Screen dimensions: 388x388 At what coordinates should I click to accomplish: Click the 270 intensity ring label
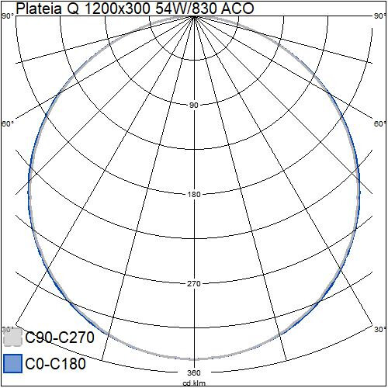click(x=194, y=283)
